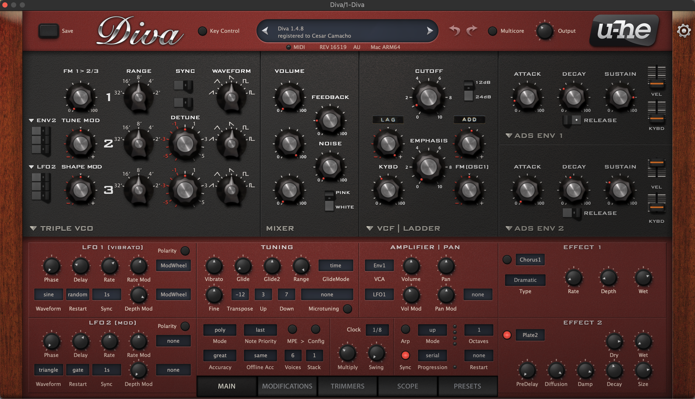Switch the 12dB/24dB filter slope switch

pyautogui.click(x=468, y=90)
